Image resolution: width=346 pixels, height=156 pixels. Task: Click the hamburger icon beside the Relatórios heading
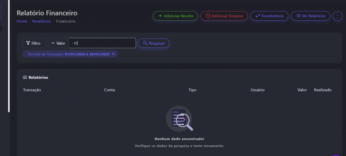tap(25, 77)
